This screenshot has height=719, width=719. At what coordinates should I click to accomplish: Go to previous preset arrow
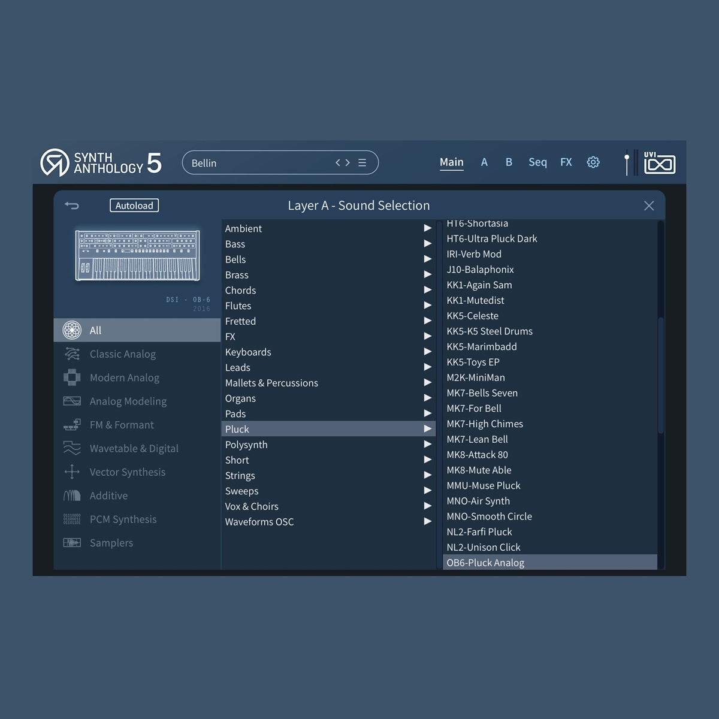[x=339, y=162]
